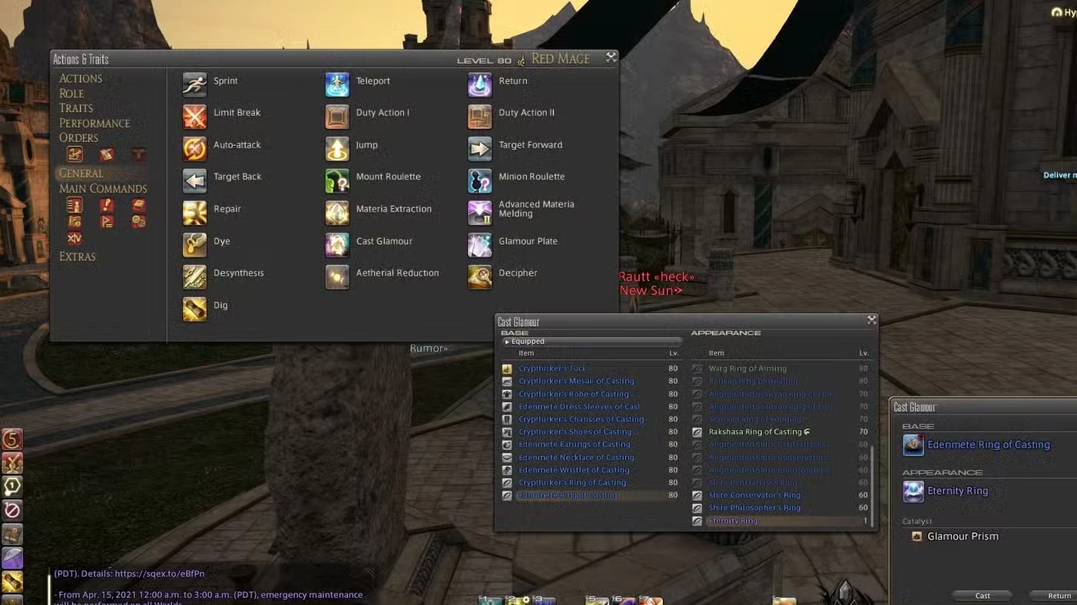Click the Return action icon in General list

pyautogui.click(x=479, y=84)
